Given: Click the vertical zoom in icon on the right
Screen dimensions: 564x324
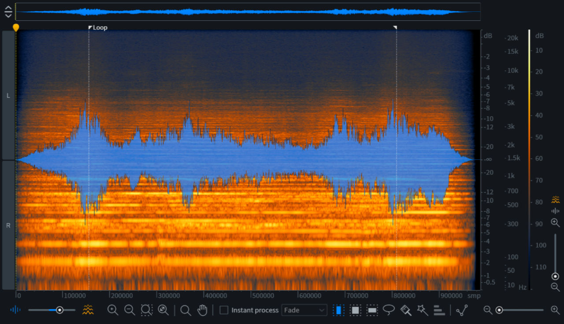Looking at the screenshot, I should tap(555, 223).
